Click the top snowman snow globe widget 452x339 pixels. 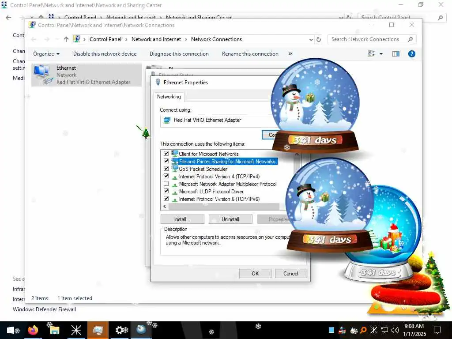(x=315, y=105)
